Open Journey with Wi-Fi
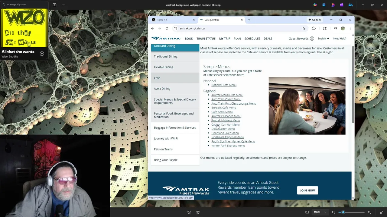 (175, 138)
